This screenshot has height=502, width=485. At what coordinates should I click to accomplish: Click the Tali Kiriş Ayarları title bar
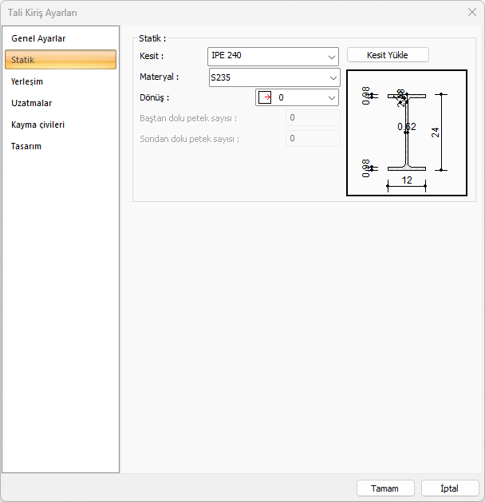point(199,13)
